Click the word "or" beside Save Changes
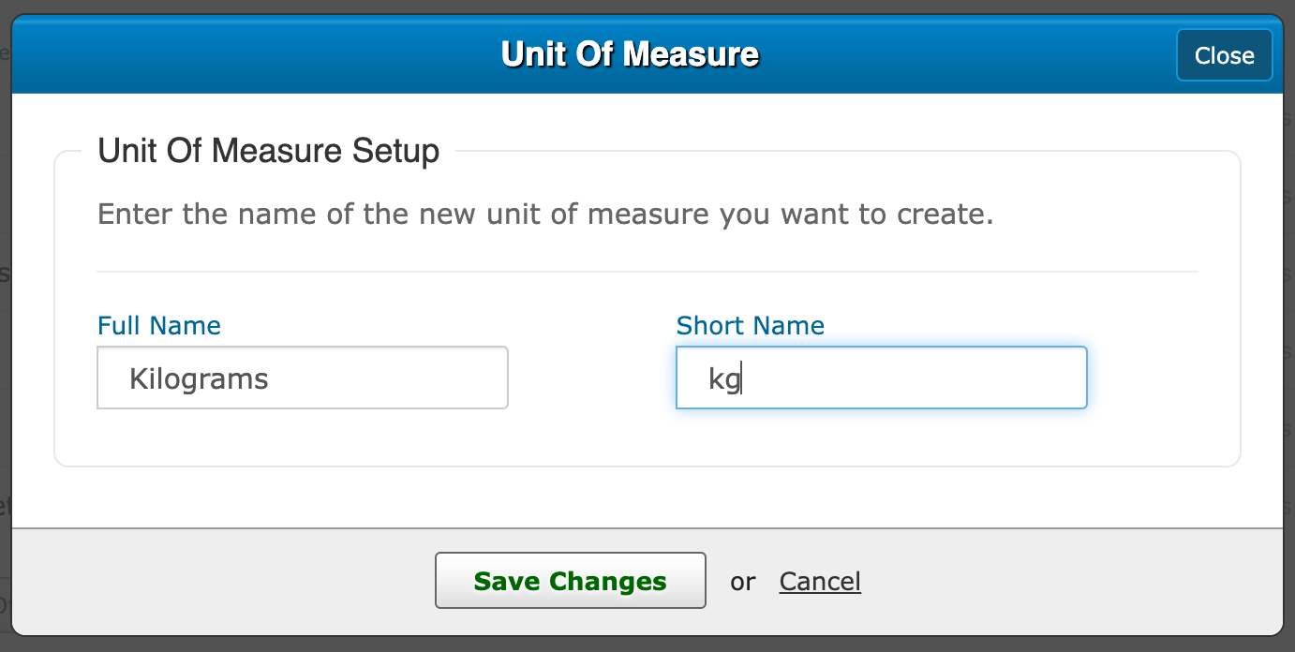This screenshot has height=652, width=1295. coord(743,582)
